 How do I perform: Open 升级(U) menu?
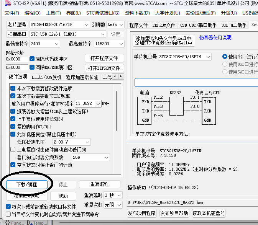[229, 13]
